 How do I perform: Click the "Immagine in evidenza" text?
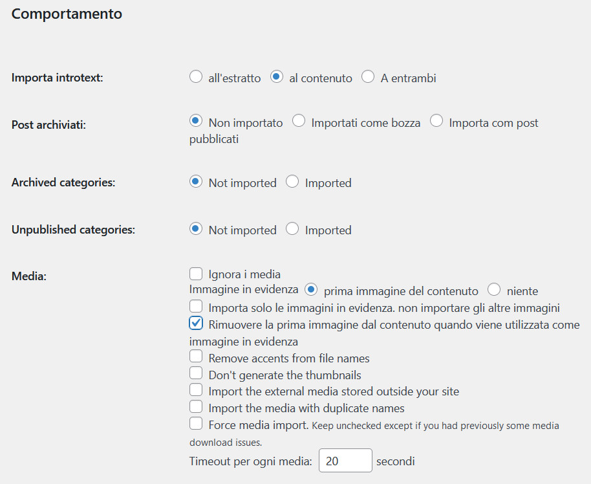244,289
